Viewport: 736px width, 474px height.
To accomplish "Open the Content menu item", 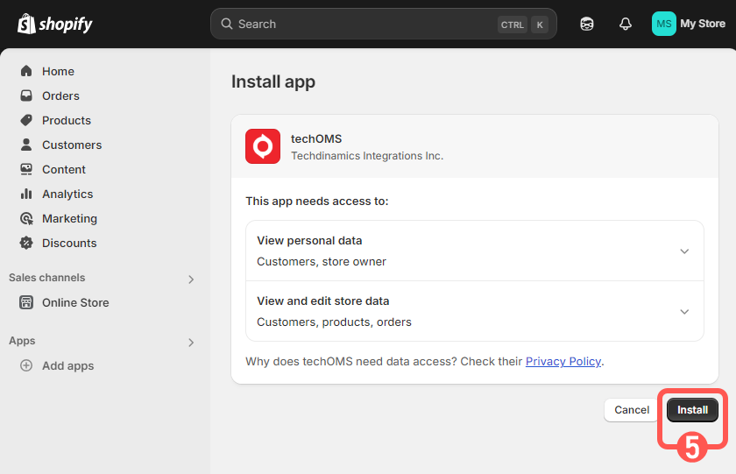I will pos(64,169).
